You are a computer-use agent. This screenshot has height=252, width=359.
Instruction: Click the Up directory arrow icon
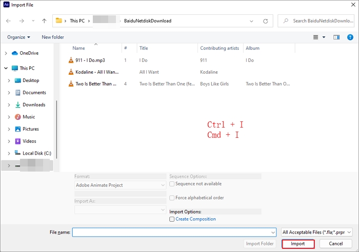point(44,21)
